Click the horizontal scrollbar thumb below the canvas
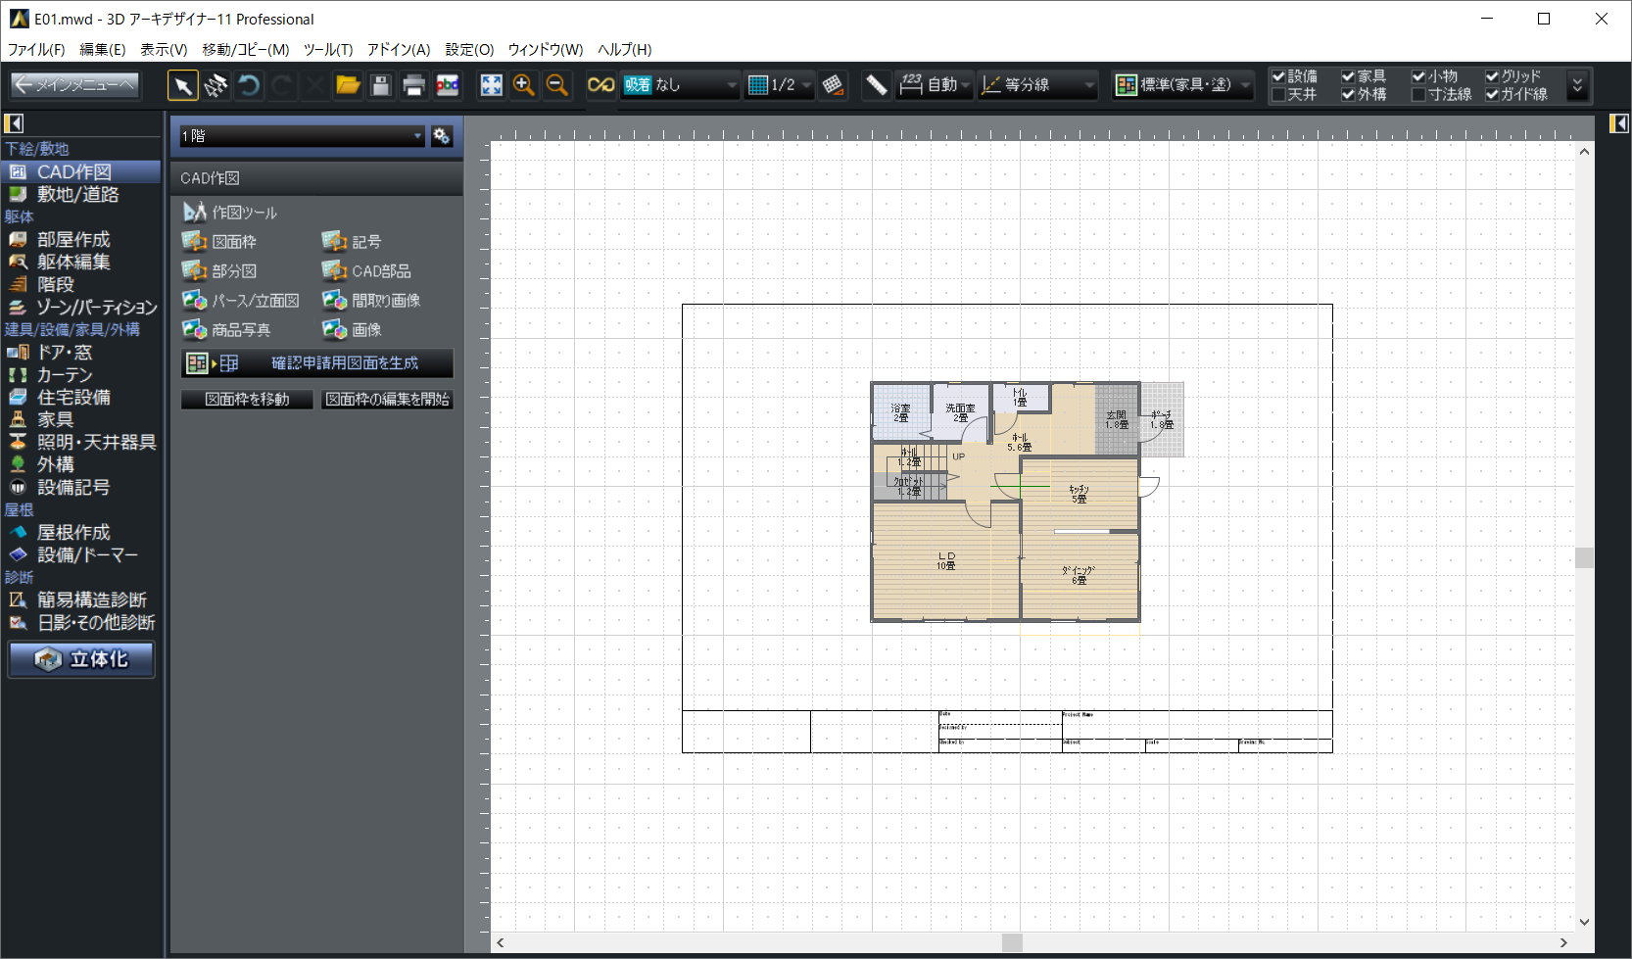The height and width of the screenshot is (959, 1632). click(1012, 942)
